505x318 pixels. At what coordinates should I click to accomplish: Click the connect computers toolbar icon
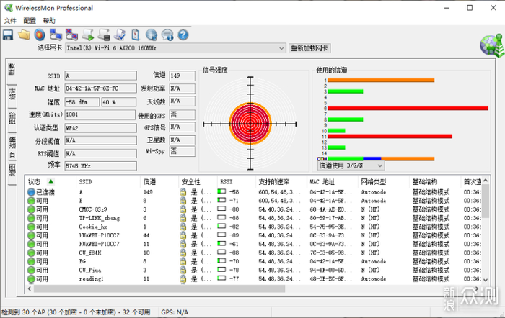click(56, 35)
